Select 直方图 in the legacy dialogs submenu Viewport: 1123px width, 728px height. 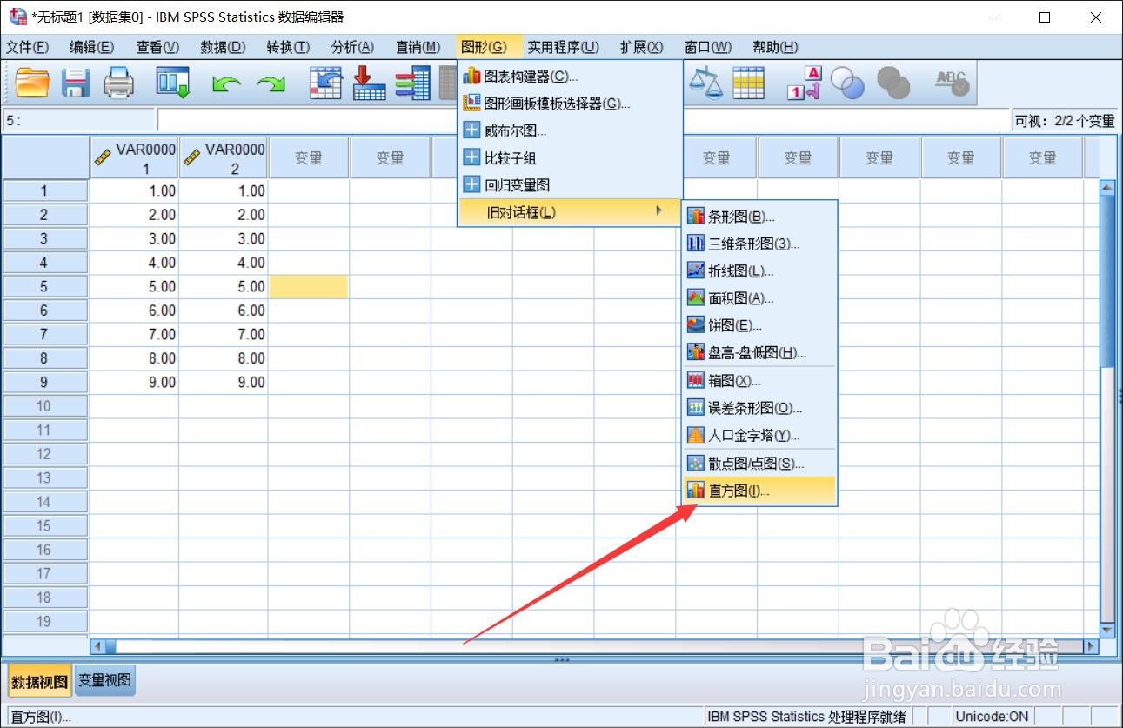[736, 490]
